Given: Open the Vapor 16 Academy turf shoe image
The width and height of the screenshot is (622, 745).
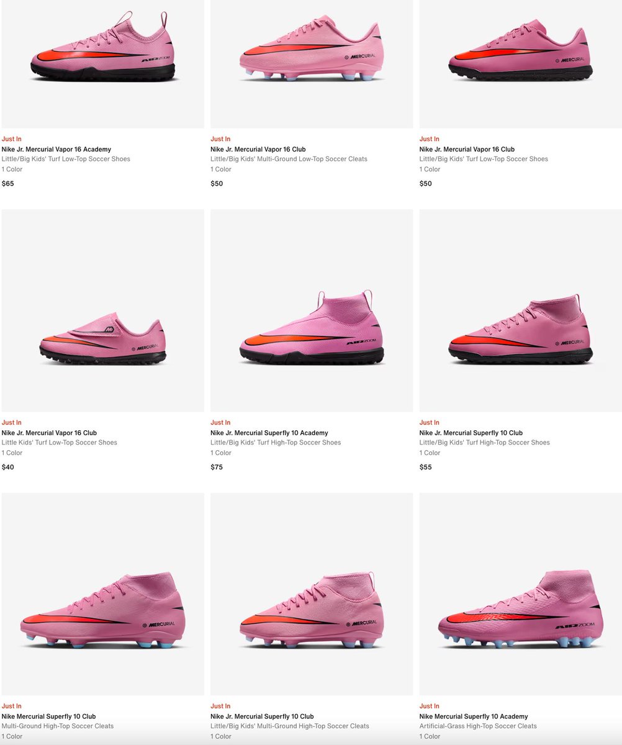Looking at the screenshot, I should 102,64.
